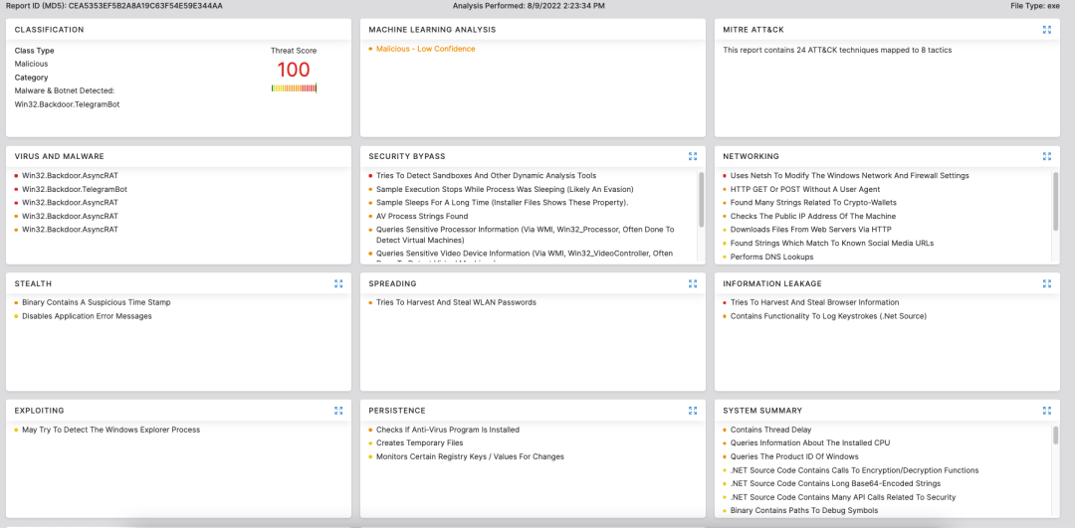Expand the MITRE ATT&CK panel
The height and width of the screenshot is (528, 1075).
pyautogui.click(x=1046, y=30)
